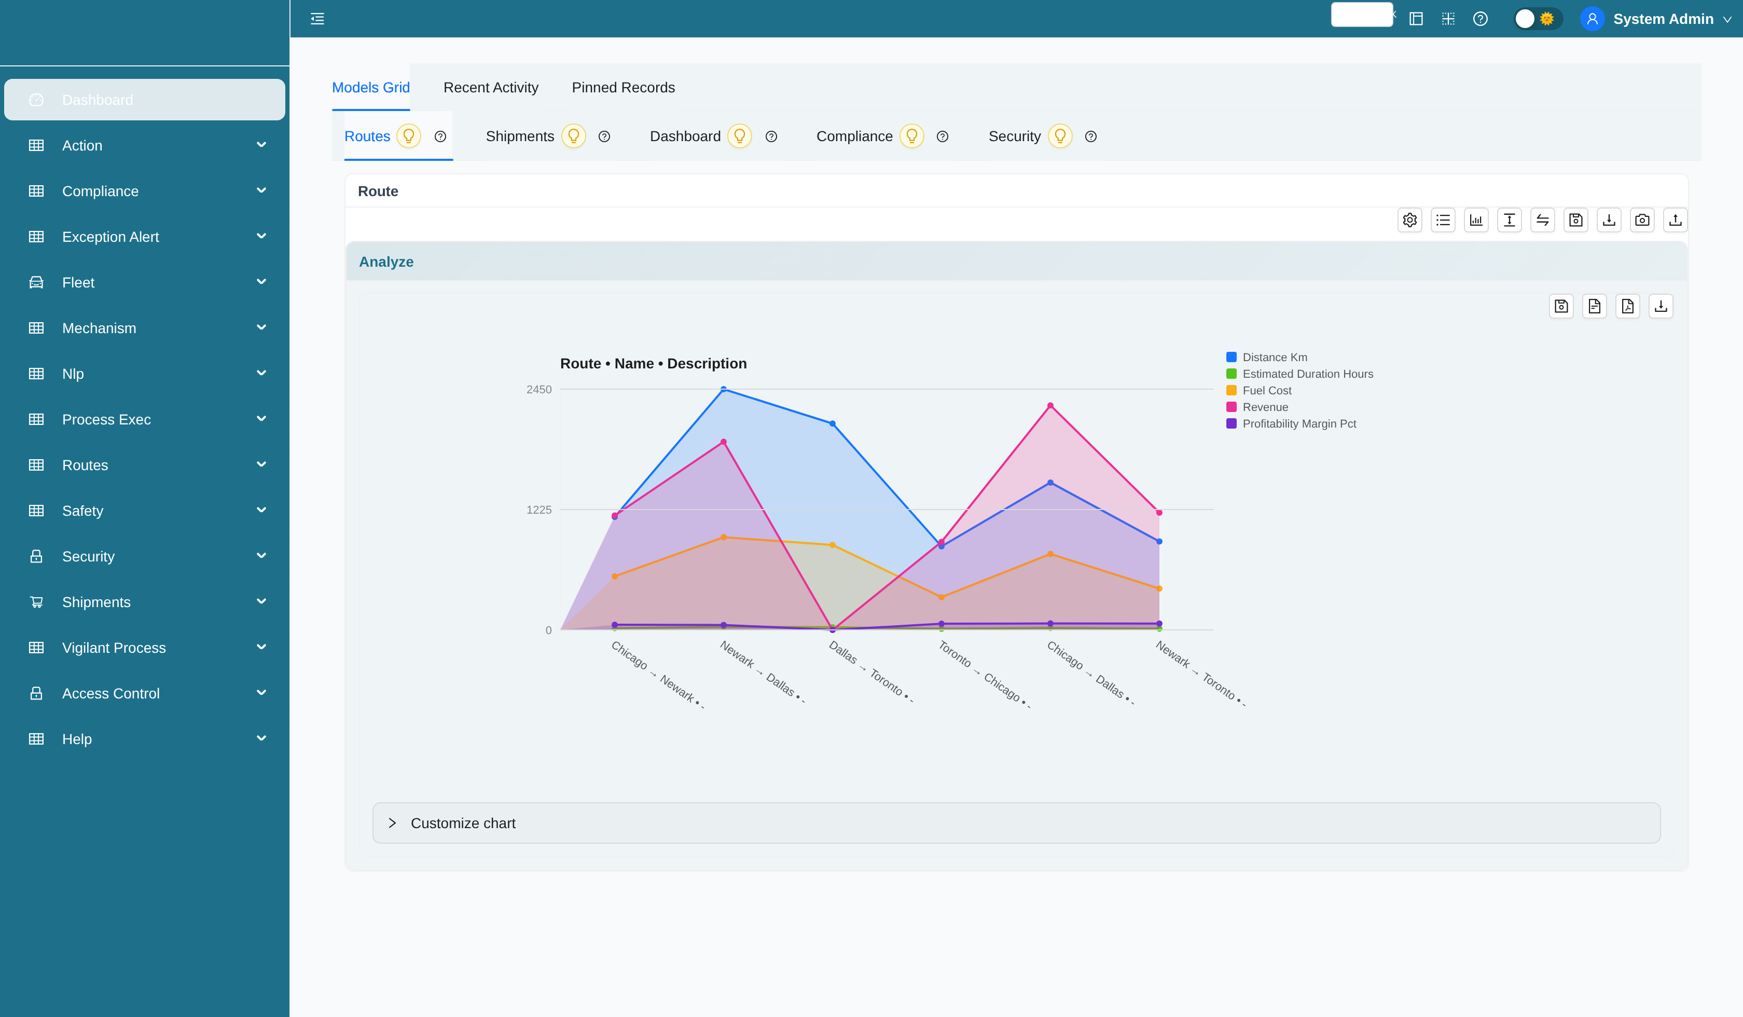Click the Shipments cart icon in the sidebar

(37, 602)
